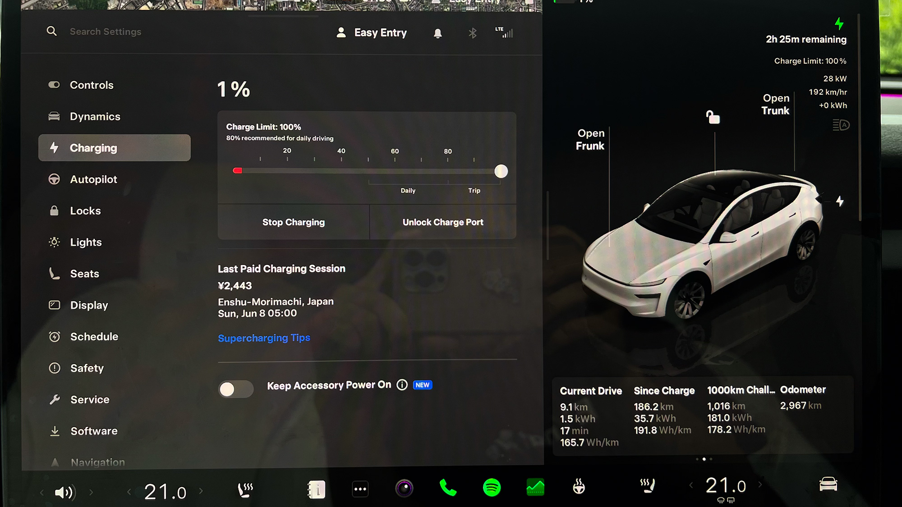
Task: Tap the volume speaker icon
Action: (65, 492)
